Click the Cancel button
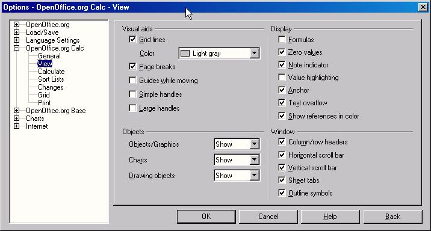This screenshot has width=431, height=231. (268, 217)
